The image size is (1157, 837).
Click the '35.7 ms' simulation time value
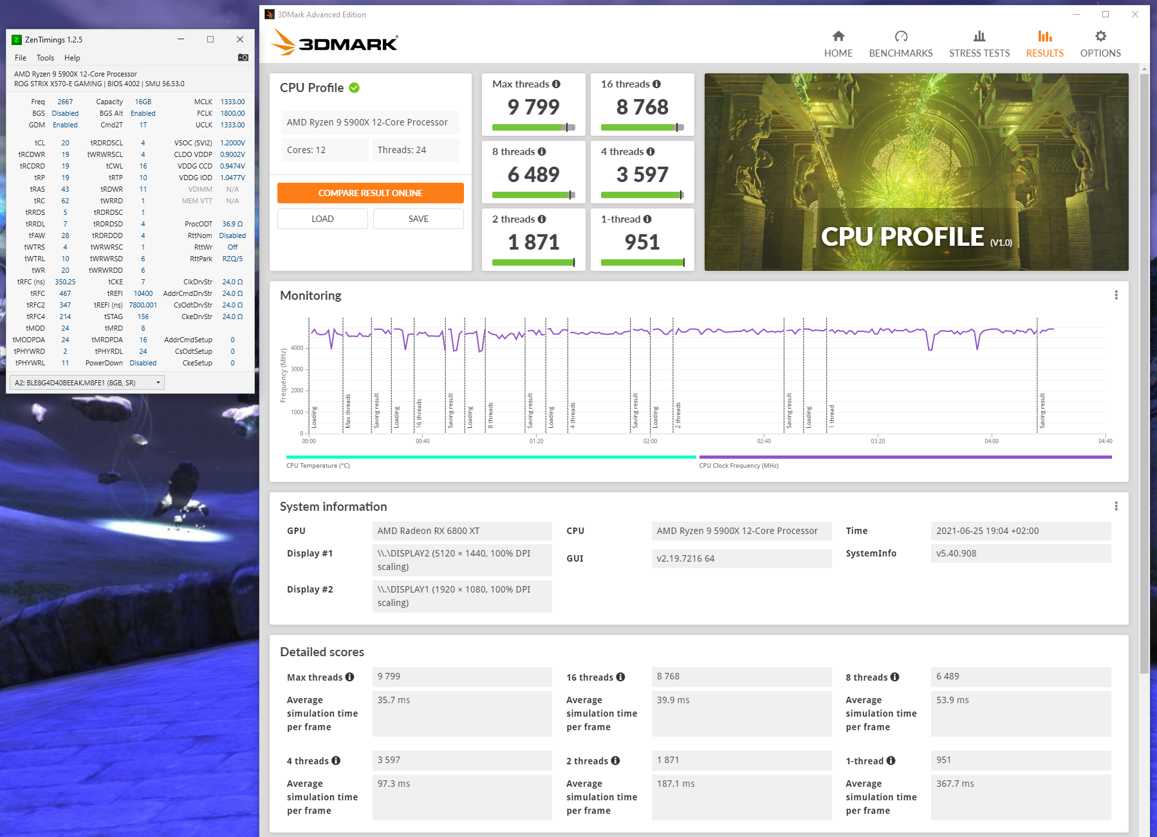click(462, 713)
